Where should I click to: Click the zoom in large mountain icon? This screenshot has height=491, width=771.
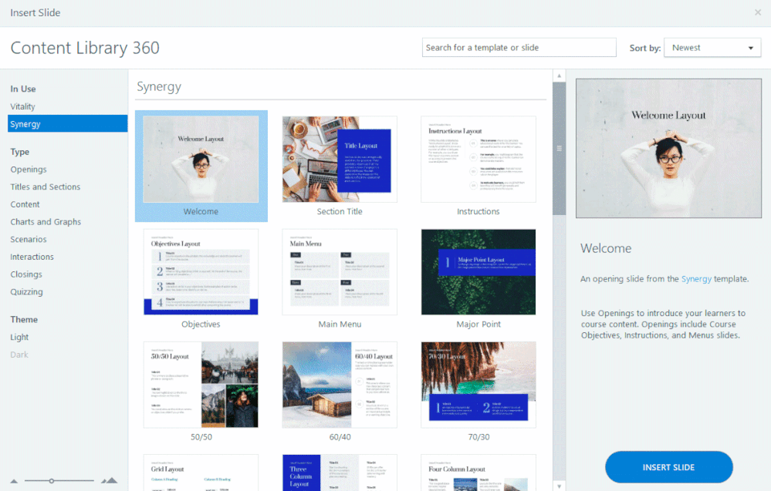(110, 481)
